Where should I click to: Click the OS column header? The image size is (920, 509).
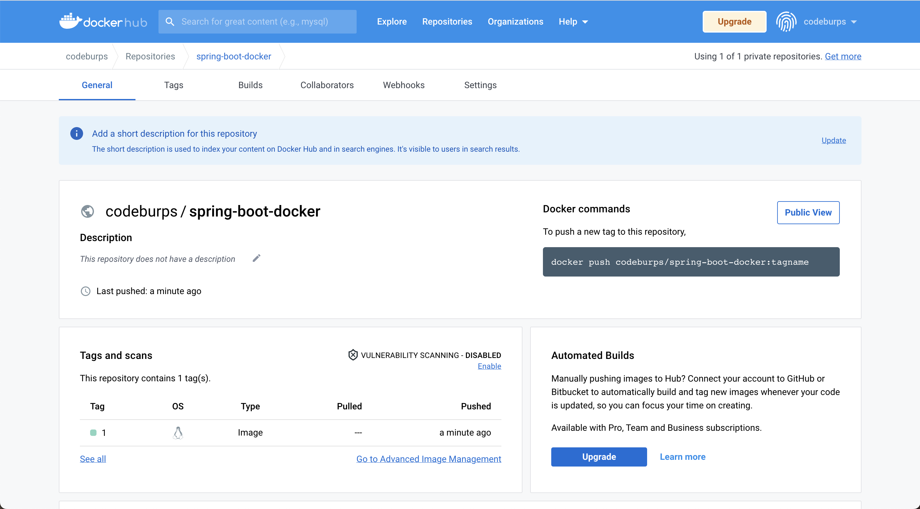178,406
